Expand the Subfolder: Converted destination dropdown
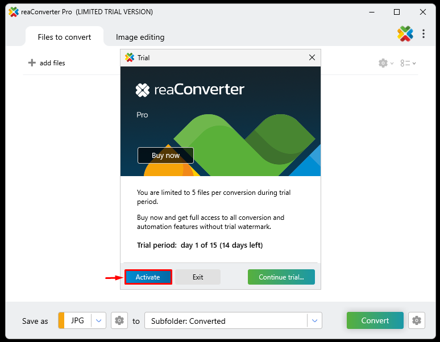The width and height of the screenshot is (440, 342). [314, 320]
